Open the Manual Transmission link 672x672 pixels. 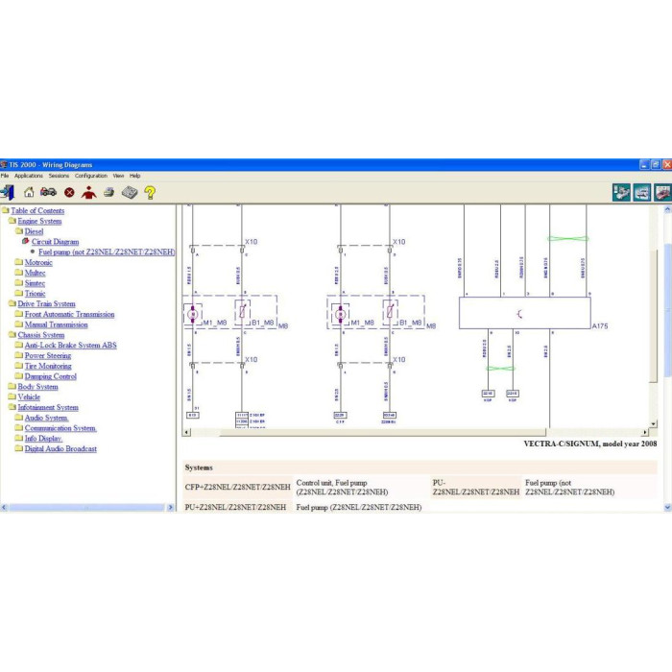click(56, 324)
